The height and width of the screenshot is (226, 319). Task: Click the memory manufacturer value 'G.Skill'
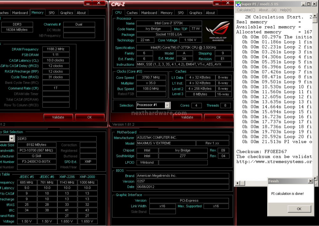click(x=37, y=156)
